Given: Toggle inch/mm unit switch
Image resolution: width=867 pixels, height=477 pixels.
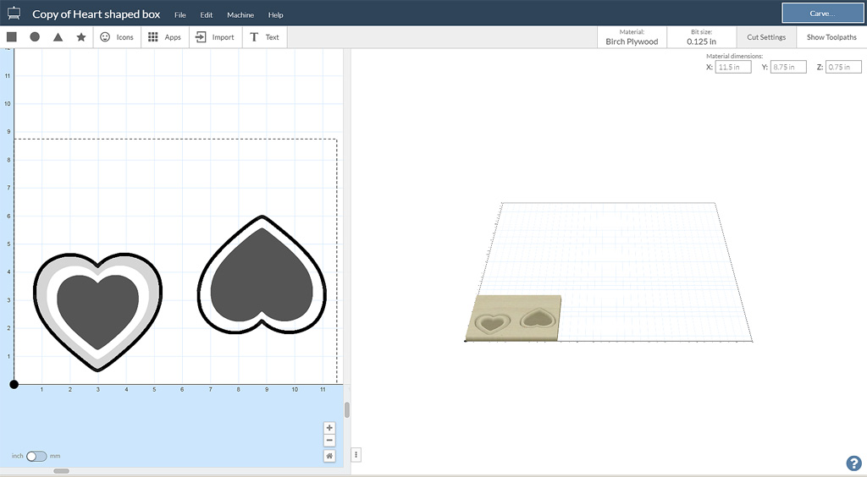Looking at the screenshot, I should click(x=36, y=456).
